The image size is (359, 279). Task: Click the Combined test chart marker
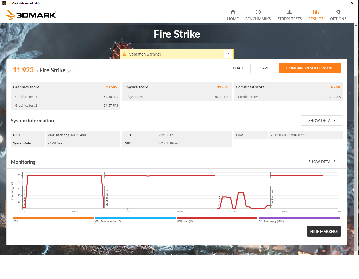pyautogui.click(x=272, y=198)
